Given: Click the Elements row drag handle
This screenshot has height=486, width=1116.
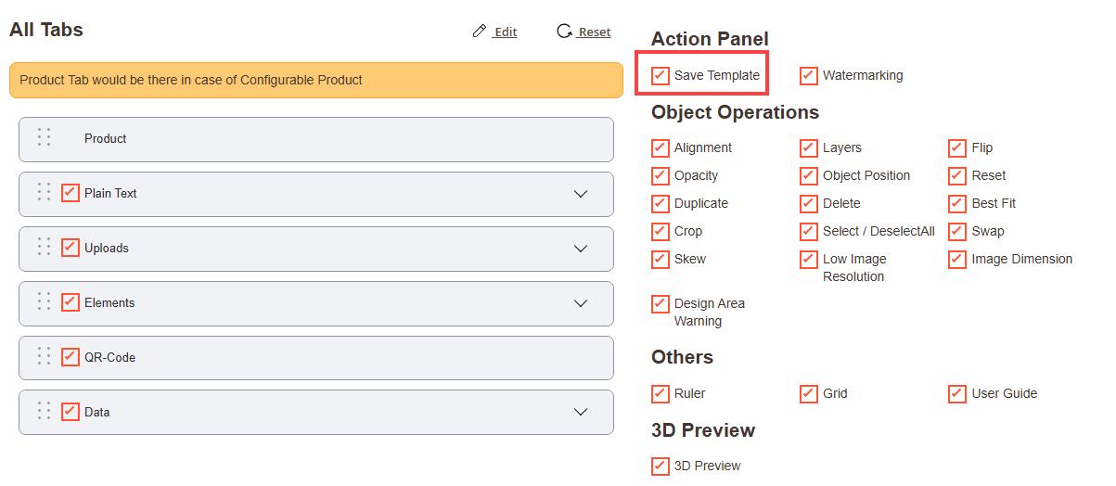Looking at the screenshot, I should pos(44,301).
